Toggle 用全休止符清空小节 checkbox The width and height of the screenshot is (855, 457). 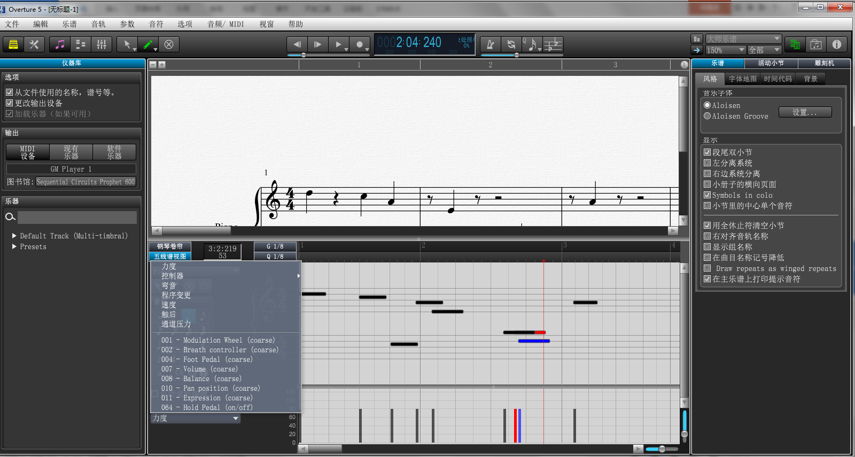(x=707, y=226)
